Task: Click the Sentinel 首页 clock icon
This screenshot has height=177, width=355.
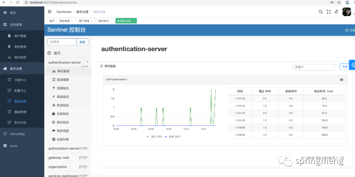Action: [x=49, y=53]
